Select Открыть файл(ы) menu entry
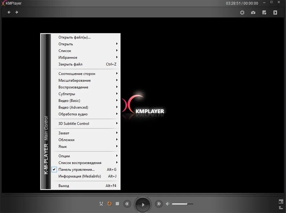286x213 pixels. click(74, 37)
